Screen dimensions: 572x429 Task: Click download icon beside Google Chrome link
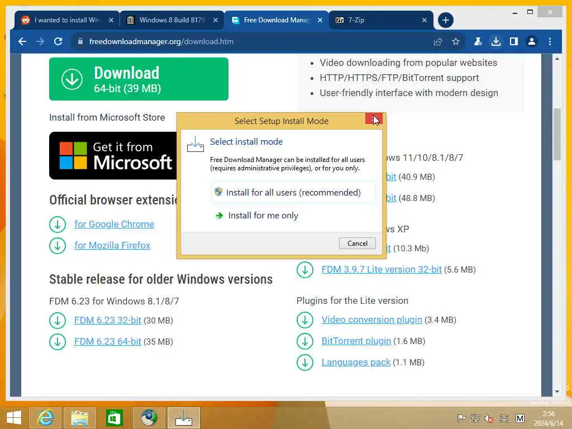pyautogui.click(x=58, y=225)
